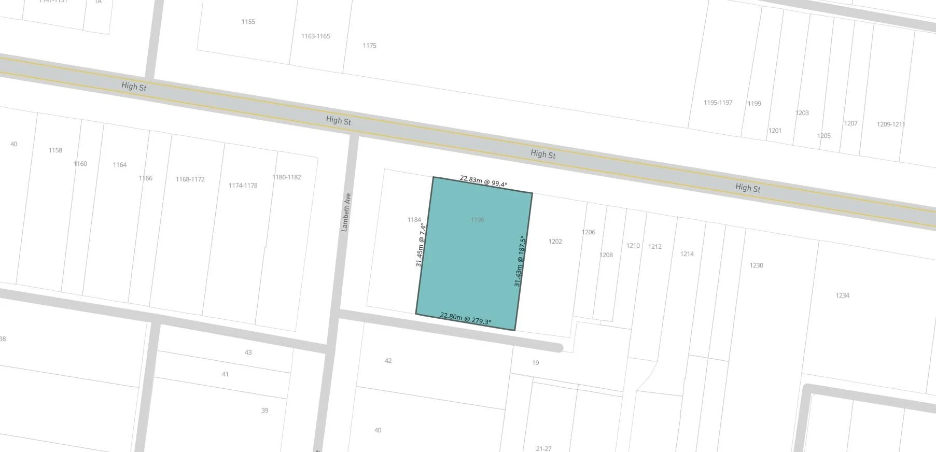The image size is (936, 452).
Task: Click the parcel label "1168-1172"
Action: click(190, 179)
